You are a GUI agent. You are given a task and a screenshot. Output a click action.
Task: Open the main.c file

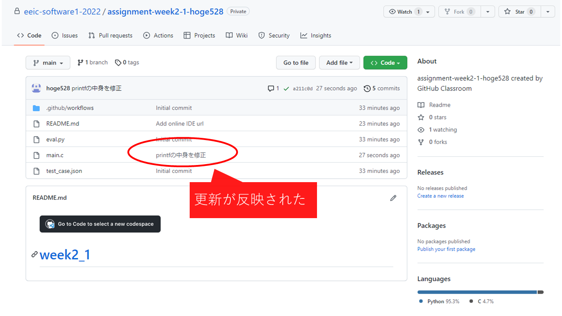[x=55, y=155]
